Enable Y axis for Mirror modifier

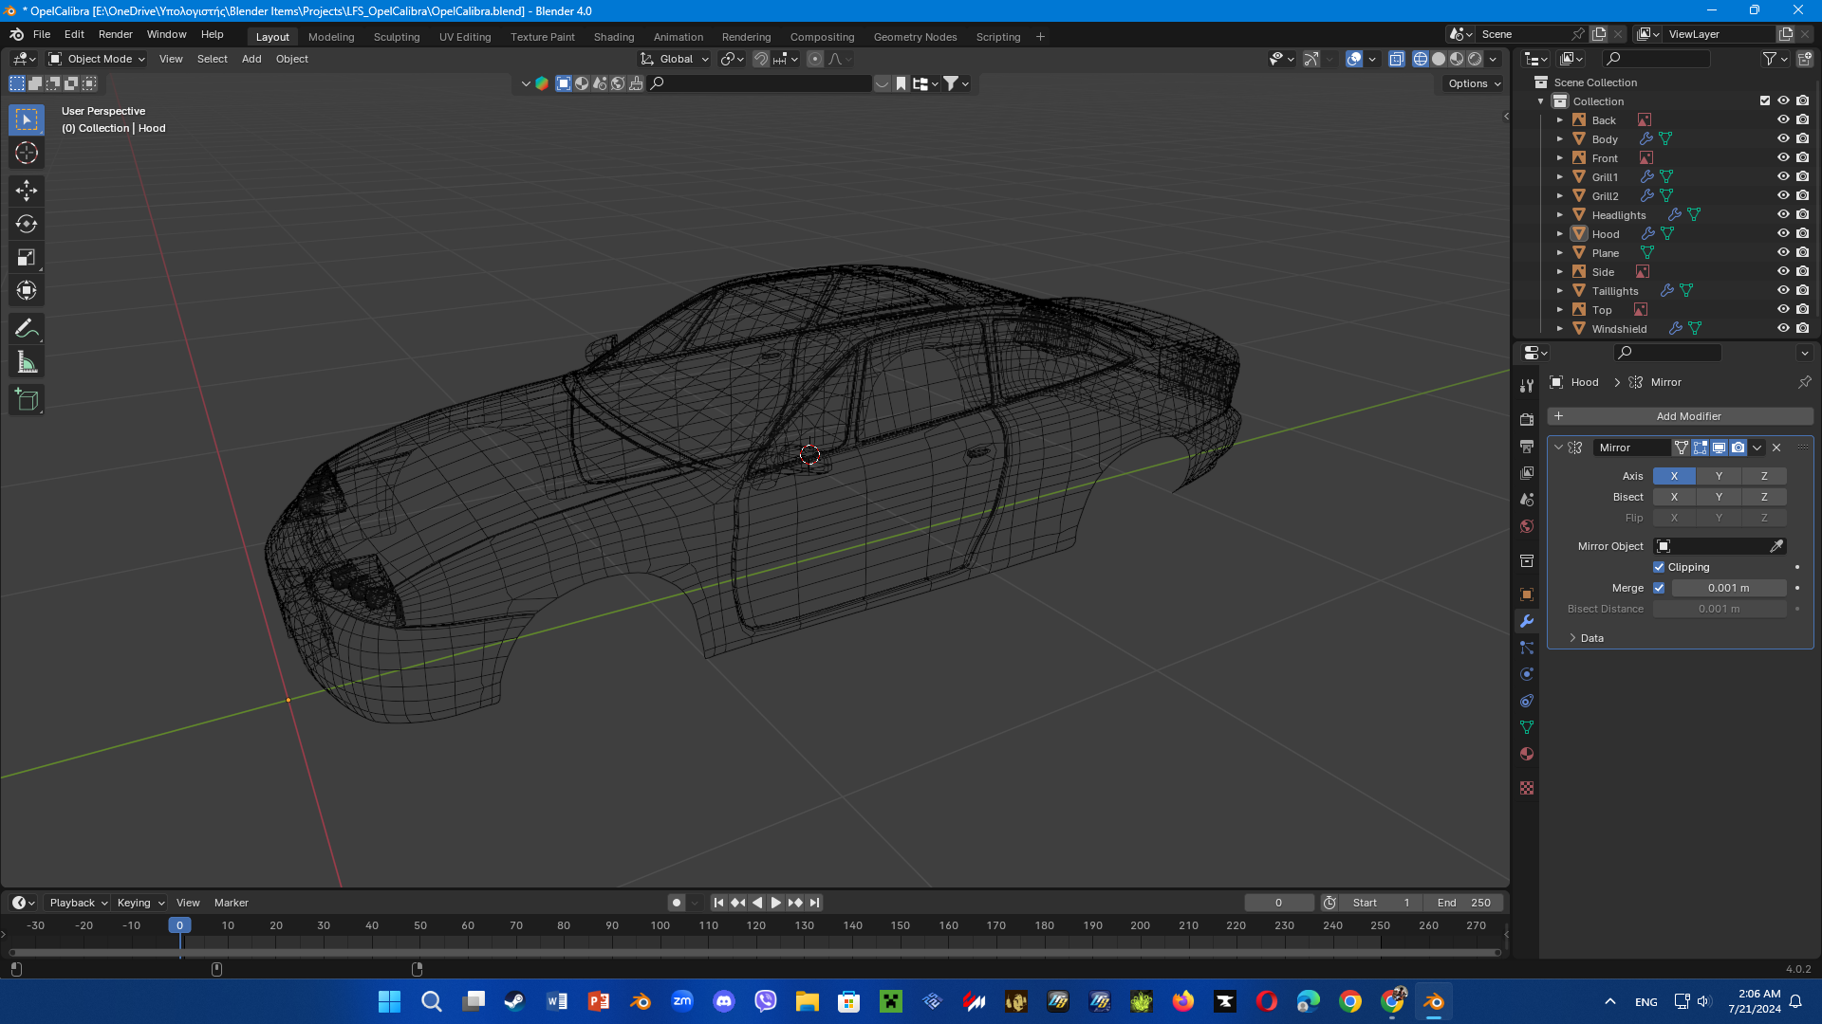click(1719, 476)
